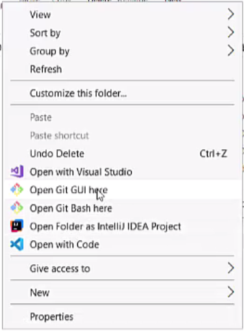Screen dimensions: 244x331
Task: Click Open Git GUI here entry
Action: [123, 190]
